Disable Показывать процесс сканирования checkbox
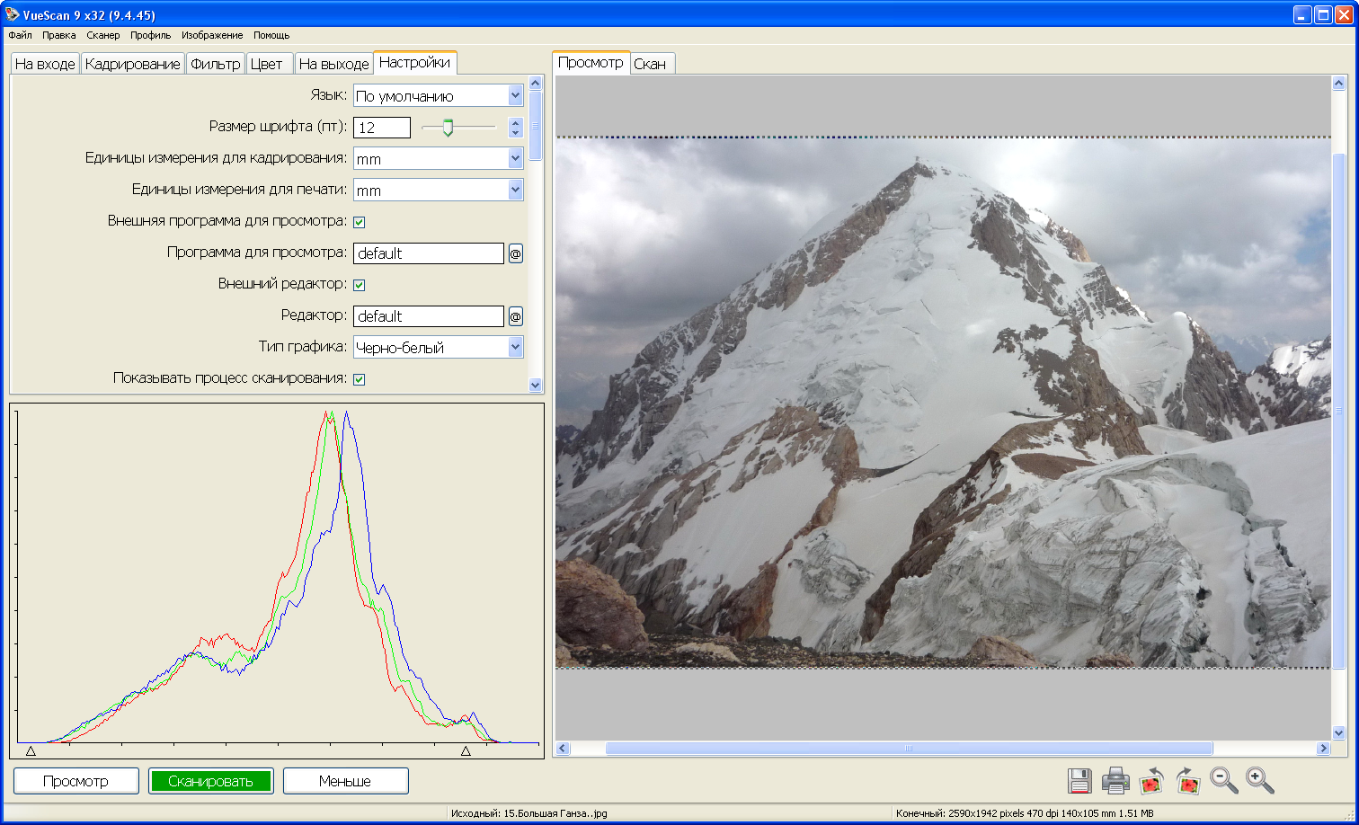Screen dimensions: 1359x825 (360, 379)
